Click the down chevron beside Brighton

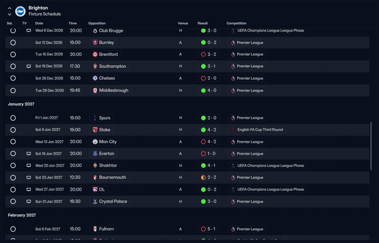9,14
